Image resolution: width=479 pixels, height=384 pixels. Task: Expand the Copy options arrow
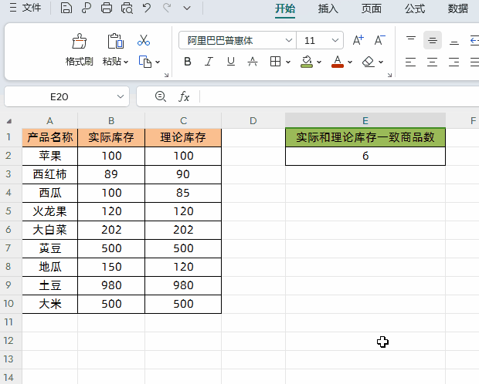[158, 62]
